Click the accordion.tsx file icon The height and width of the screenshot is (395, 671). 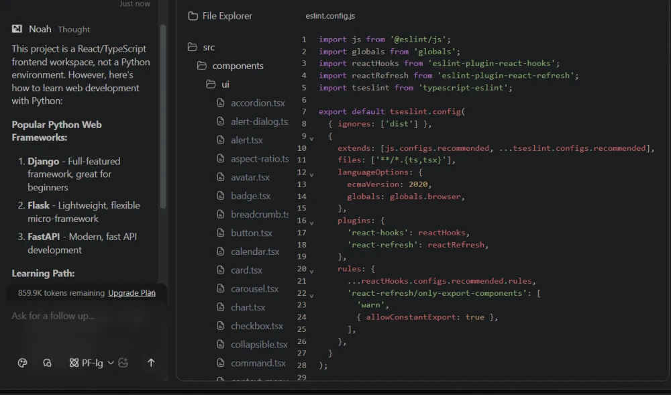(221, 103)
